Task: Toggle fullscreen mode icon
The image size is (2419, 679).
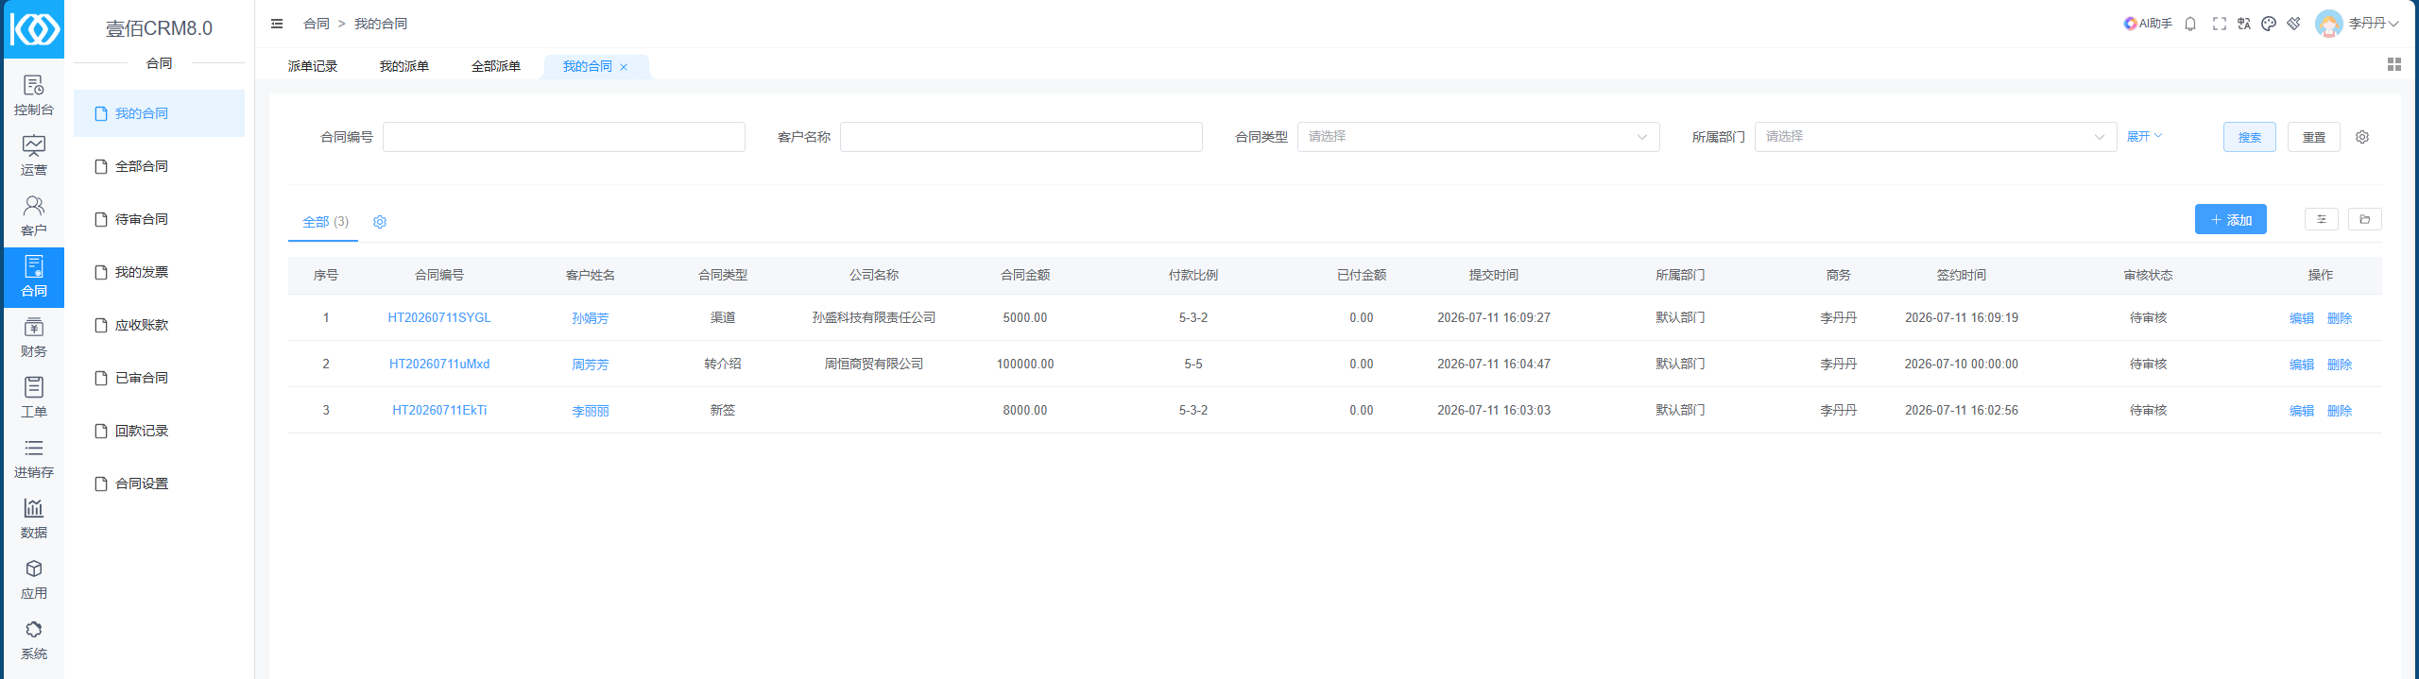Action: (2220, 24)
